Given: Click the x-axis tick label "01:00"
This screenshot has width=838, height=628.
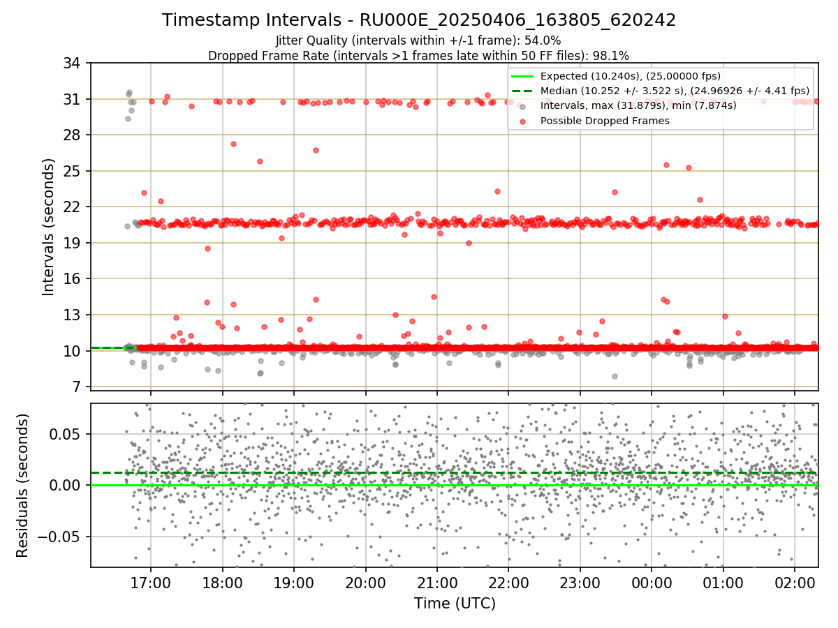Looking at the screenshot, I should click(723, 582).
